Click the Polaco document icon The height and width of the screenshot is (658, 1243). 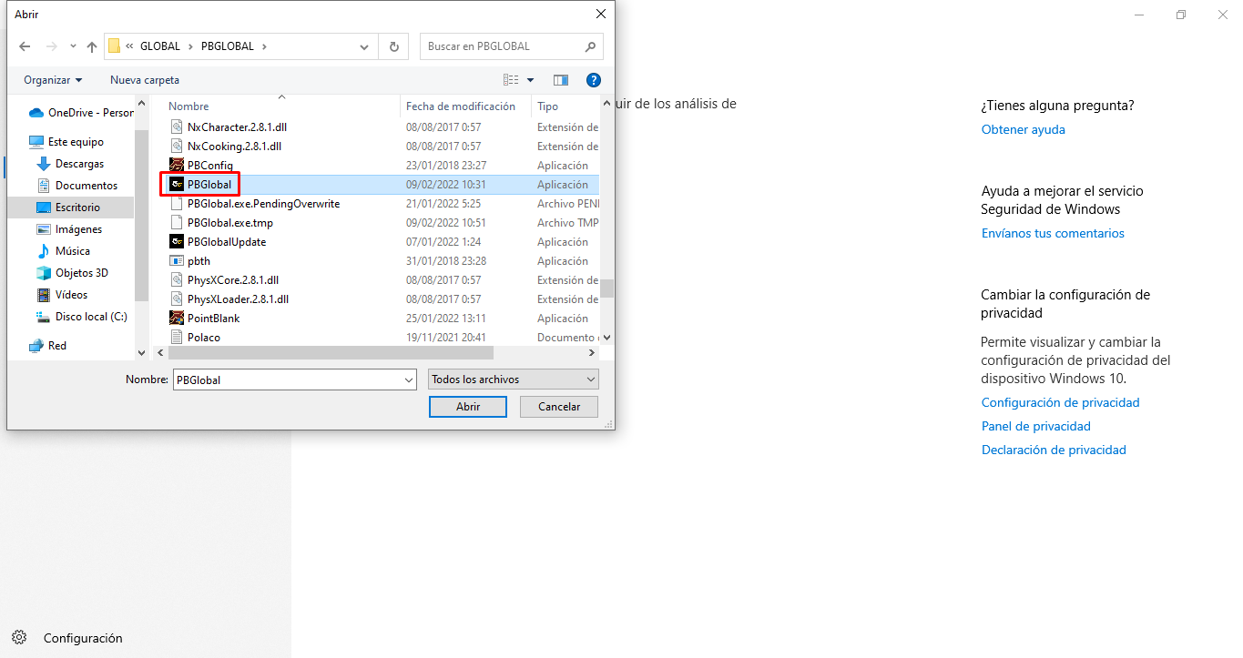click(x=178, y=338)
